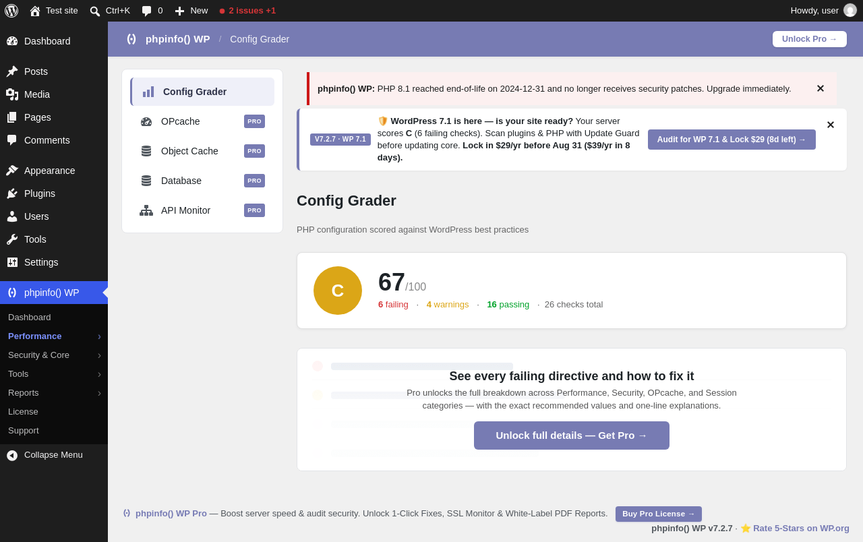Click the Media icon in sidebar
The height and width of the screenshot is (542, 863).
12,94
